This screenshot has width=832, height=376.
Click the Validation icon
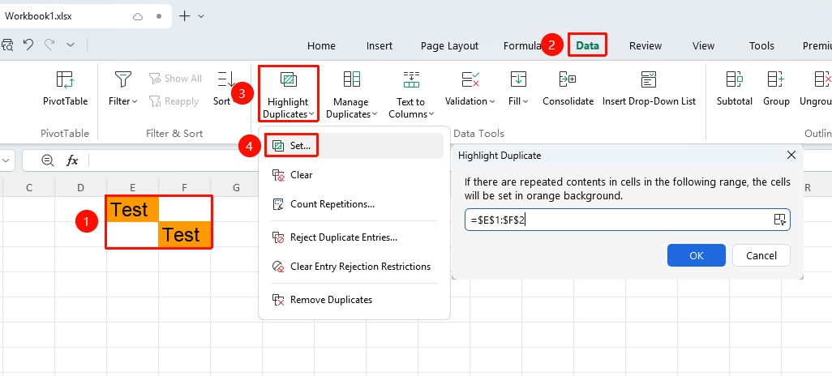click(470, 79)
